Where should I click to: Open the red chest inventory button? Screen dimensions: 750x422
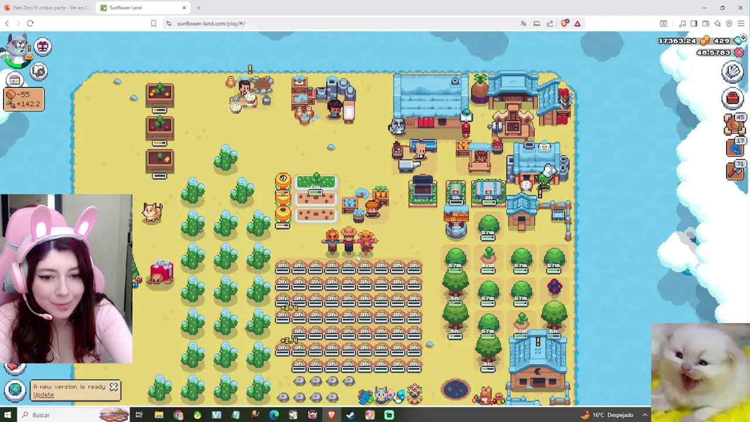tap(732, 98)
